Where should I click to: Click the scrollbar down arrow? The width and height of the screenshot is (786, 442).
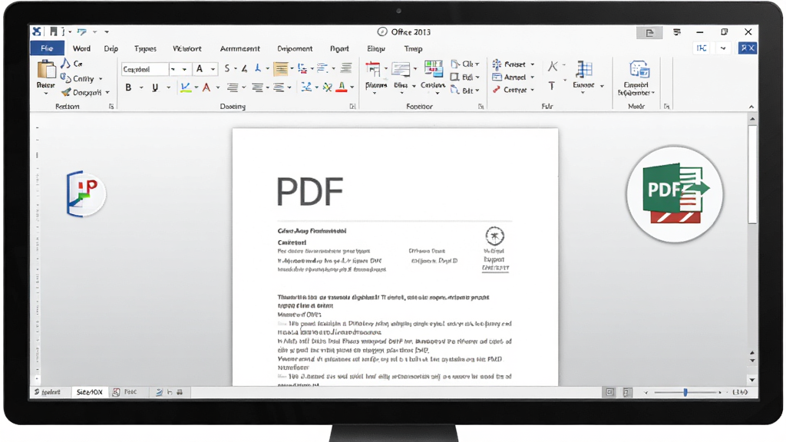click(x=752, y=380)
